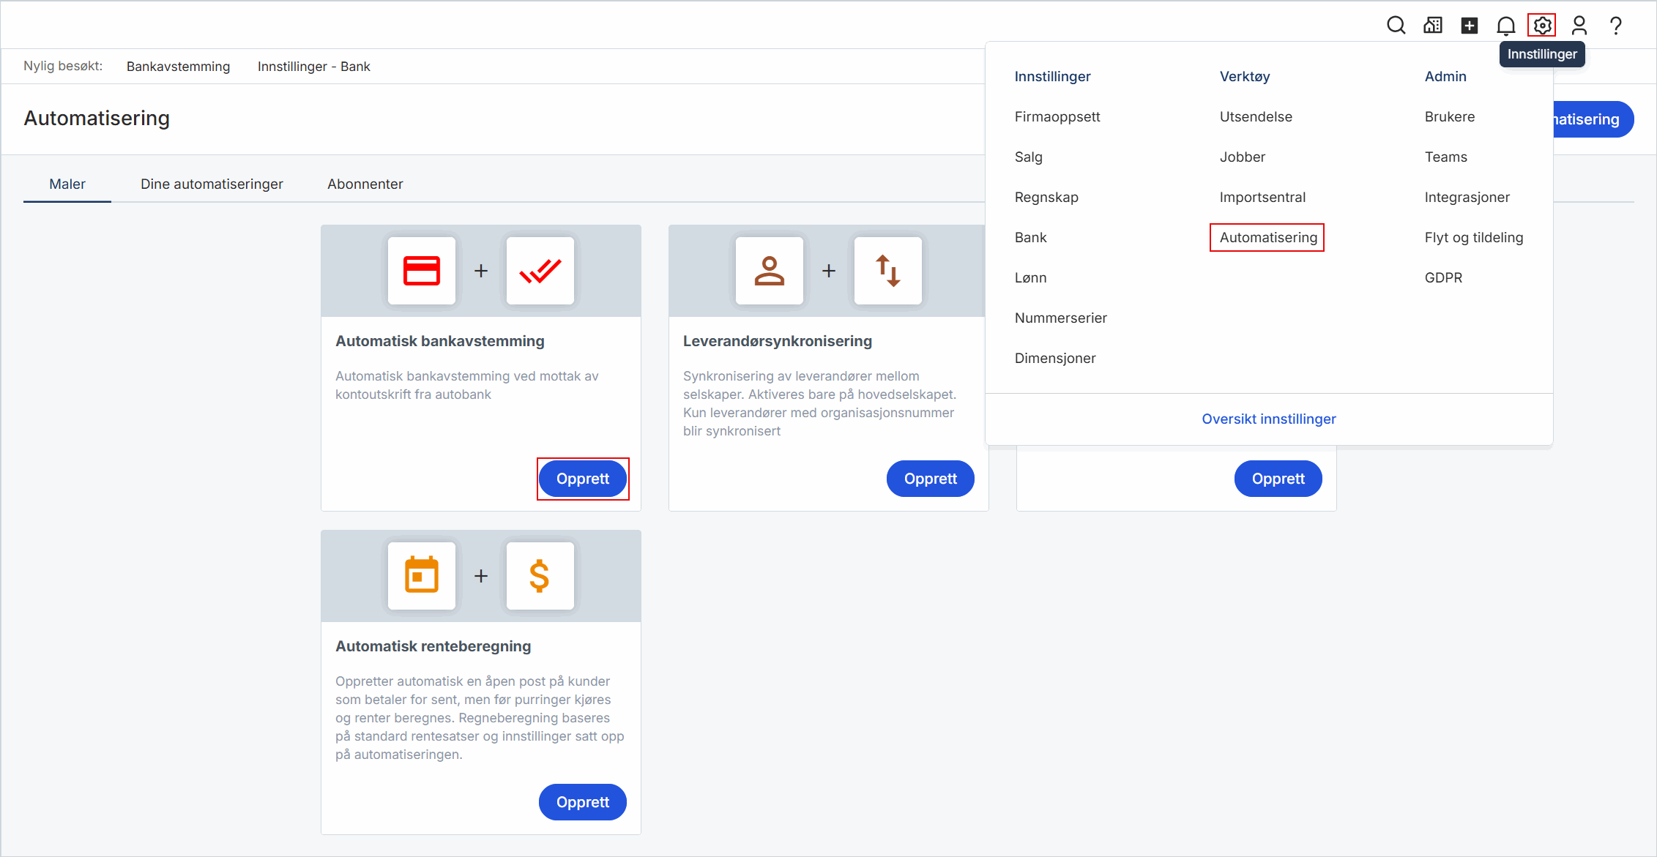1657x857 pixels.
Task: Open Firmaoppsett settings menu item
Action: (1057, 116)
